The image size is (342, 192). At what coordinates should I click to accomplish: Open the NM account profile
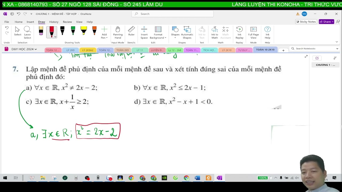pyautogui.click(x=304, y=14)
